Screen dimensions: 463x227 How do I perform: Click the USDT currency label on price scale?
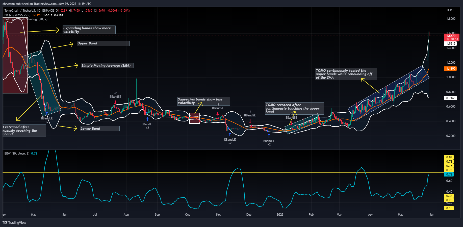pos(450,10)
